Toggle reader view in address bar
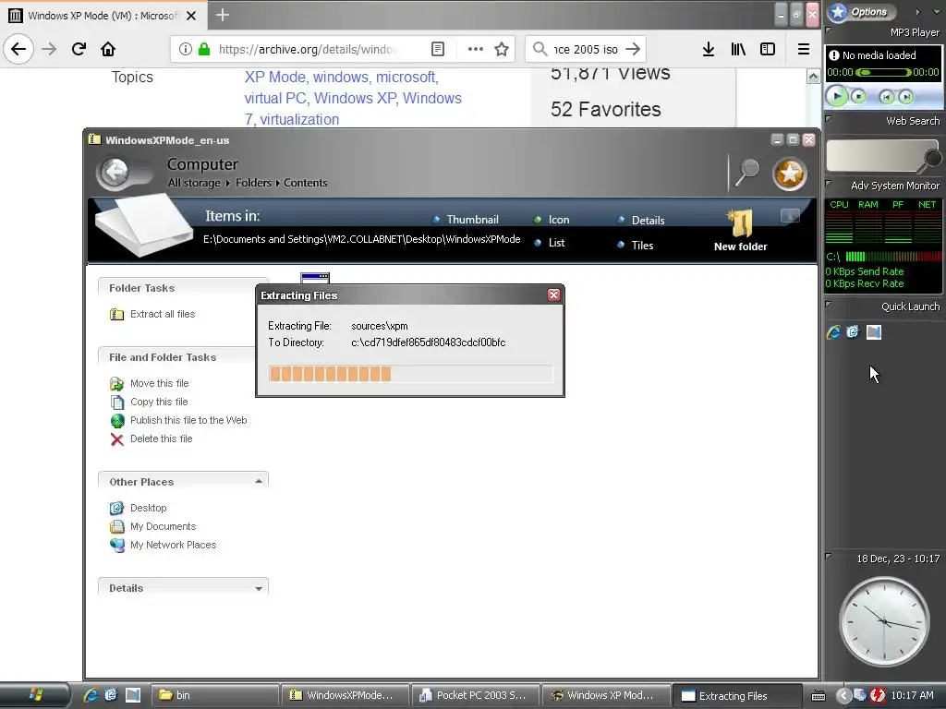This screenshot has width=946, height=709. [x=438, y=49]
